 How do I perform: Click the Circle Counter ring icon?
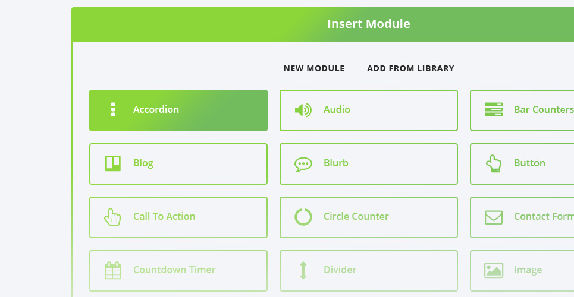(x=303, y=217)
